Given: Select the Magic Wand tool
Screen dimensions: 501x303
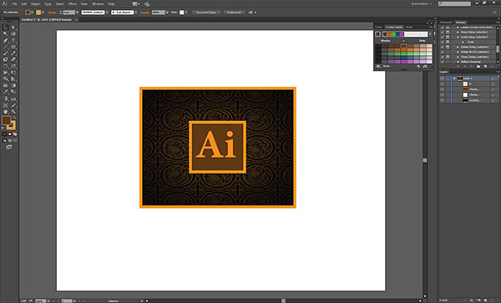Looking at the screenshot, I should [x=5, y=33].
